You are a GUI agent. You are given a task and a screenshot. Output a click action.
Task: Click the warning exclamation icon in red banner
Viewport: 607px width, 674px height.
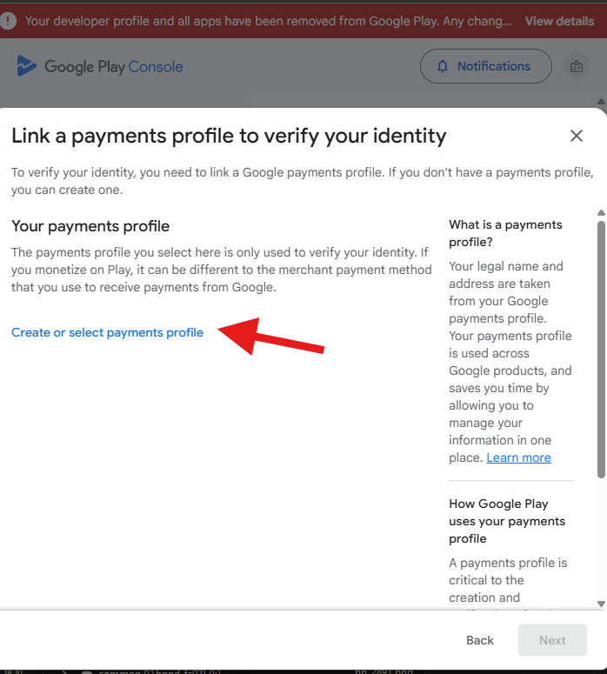[9, 21]
